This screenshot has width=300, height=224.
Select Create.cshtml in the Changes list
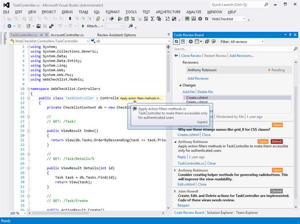point(237,98)
